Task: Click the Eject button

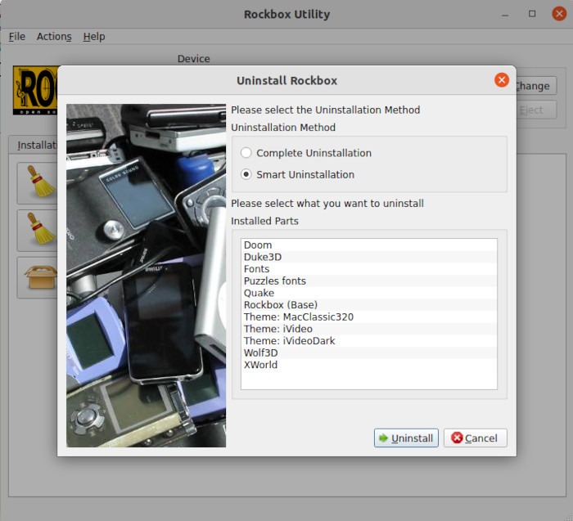Action: click(x=536, y=110)
